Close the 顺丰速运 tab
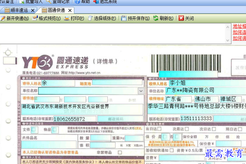246x164 pixels. point(33,10)
